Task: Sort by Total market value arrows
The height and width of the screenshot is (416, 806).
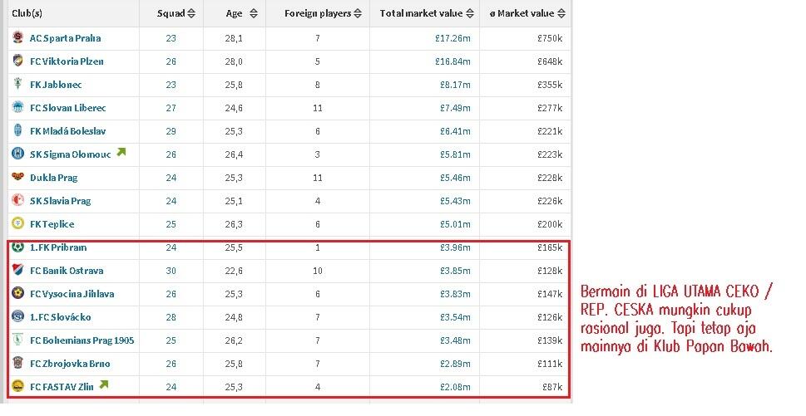Action: pos(470,14)
